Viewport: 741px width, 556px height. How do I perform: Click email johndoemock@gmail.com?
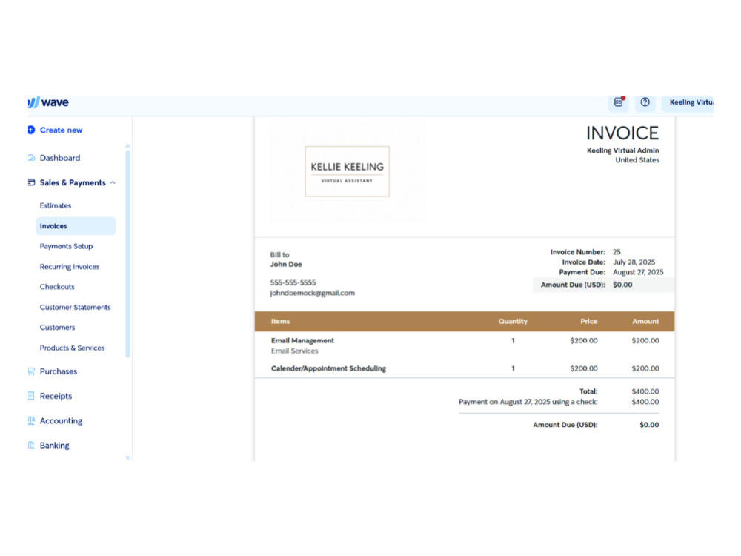tap(313, 293)
